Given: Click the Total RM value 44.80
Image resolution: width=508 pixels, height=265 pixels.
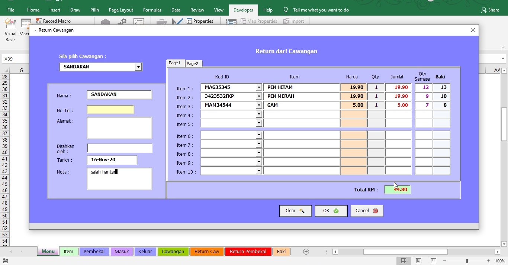Looking at the screenshot, I should (398, 190).
